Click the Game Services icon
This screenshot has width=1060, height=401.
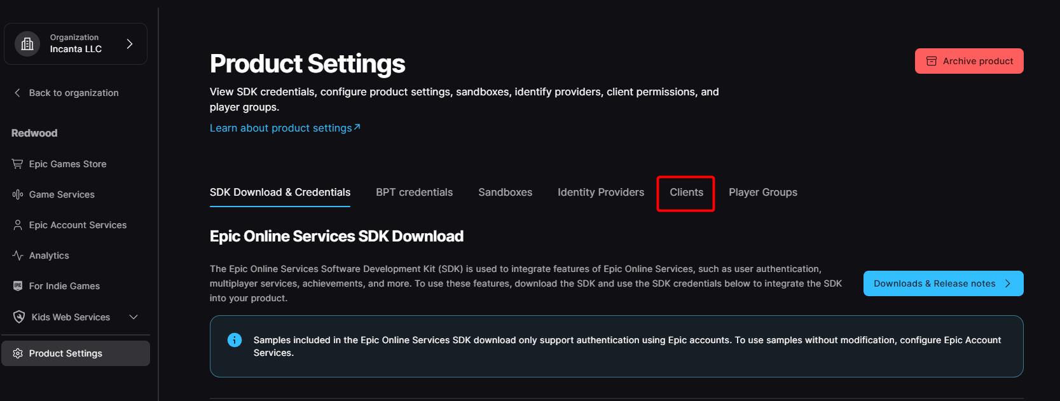tap(17, 194)
